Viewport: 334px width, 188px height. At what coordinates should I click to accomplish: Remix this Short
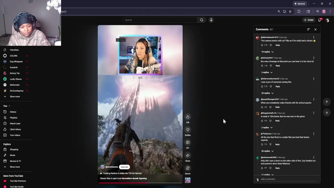[x=188, y=168]
